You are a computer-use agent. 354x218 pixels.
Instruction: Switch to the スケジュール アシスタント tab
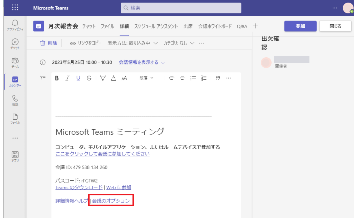156,26
